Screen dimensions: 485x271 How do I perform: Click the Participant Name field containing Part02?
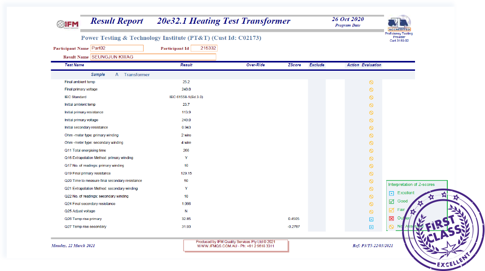[117, 48]
